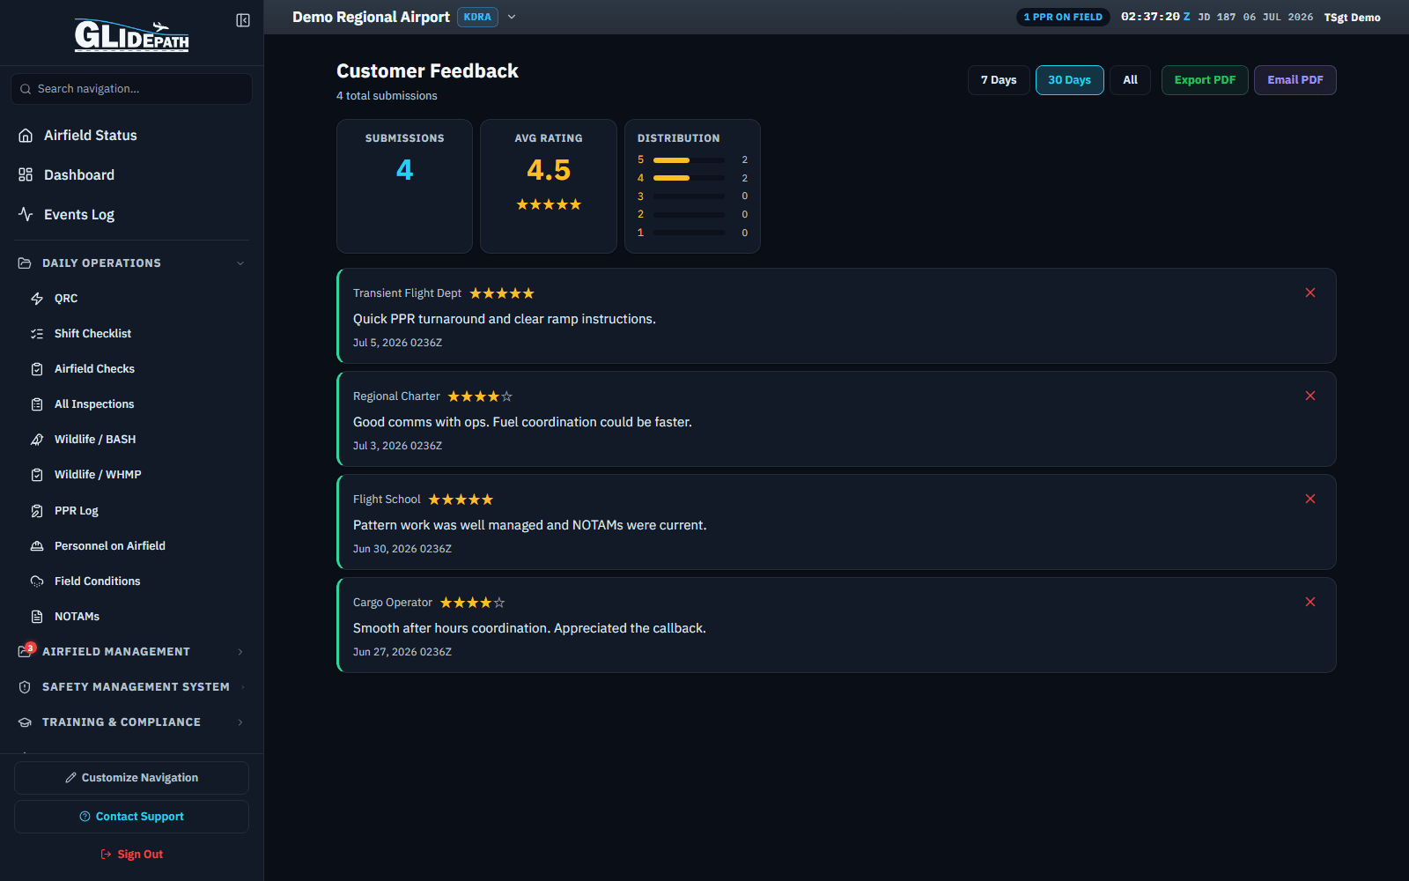Screen dimensions: 1409x881
Task: Remove the Flight School feedback entry
Action: tap(1310, 499)
